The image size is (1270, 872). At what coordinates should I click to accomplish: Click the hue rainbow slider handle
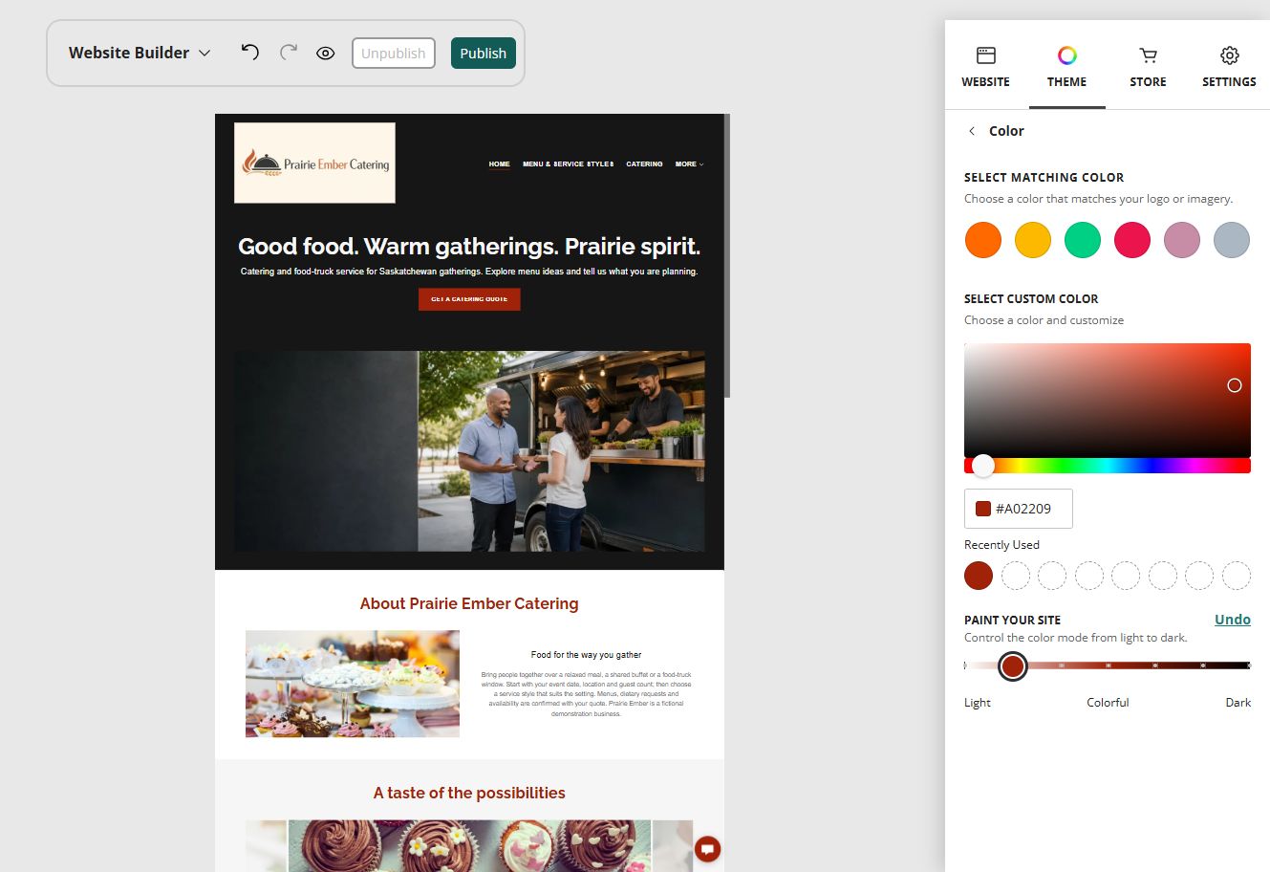coord(983,466)
